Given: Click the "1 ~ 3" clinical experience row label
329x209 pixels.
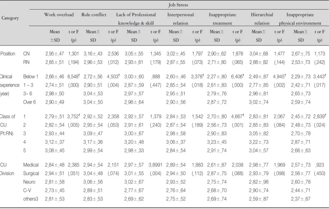Looking at the screenshot, I should click(x=28, y=85).
